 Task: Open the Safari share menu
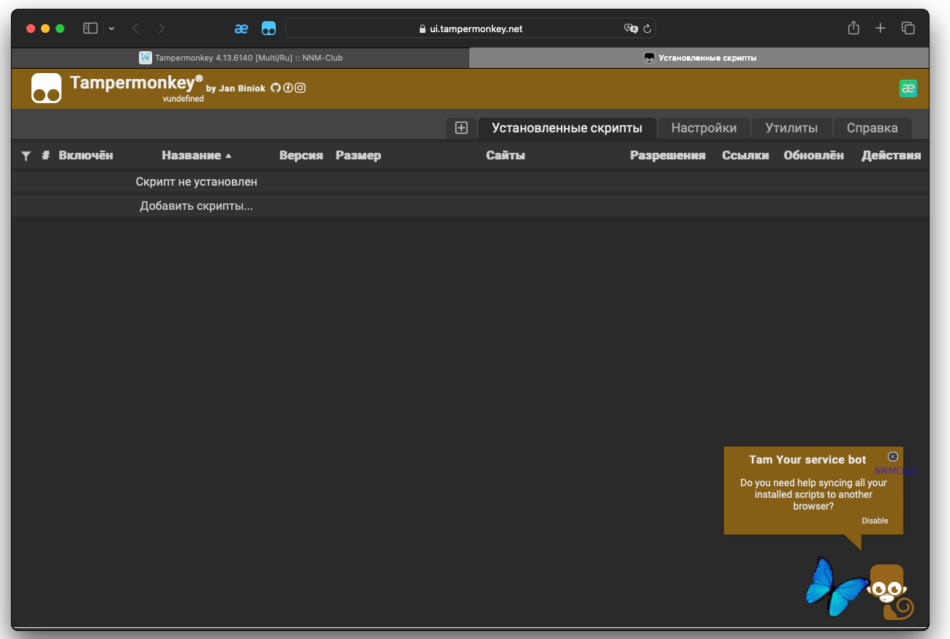pyautogui.click(x=853, y=28)
